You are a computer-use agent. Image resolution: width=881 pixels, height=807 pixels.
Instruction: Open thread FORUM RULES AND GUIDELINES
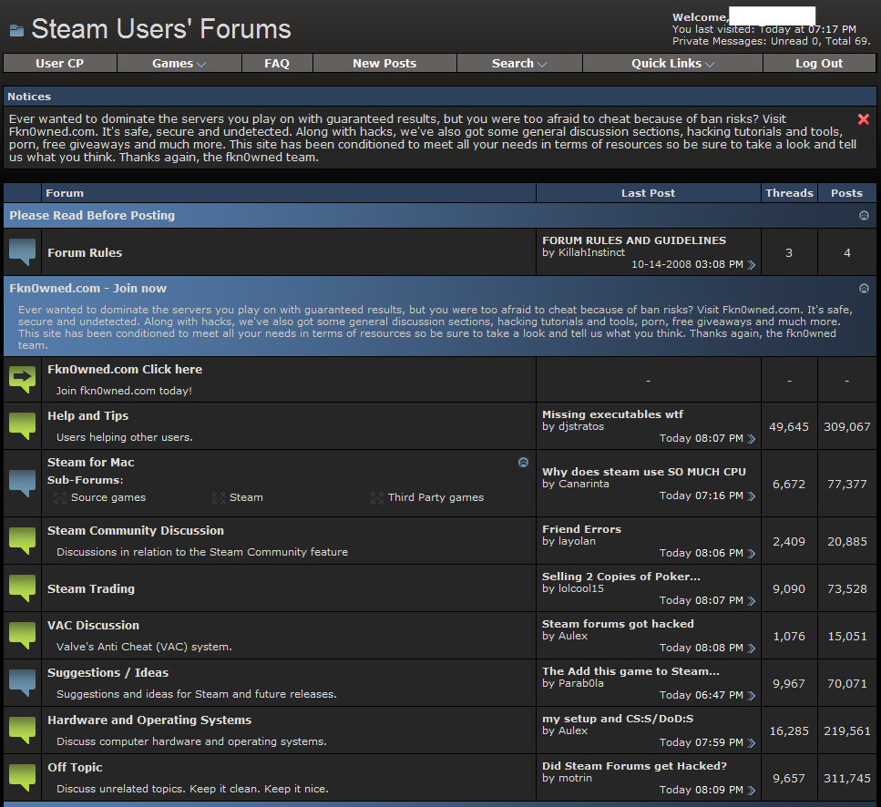click(x=634, y=240)
